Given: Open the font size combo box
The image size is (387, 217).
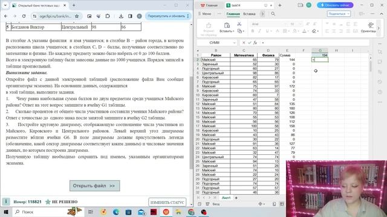Looking at the screenshot, I should coord(296,24).
